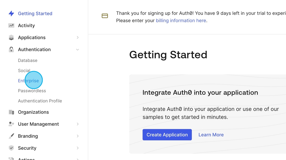Click the Create Application button
This screenshot has height=160, width=286.
[167, 135]
